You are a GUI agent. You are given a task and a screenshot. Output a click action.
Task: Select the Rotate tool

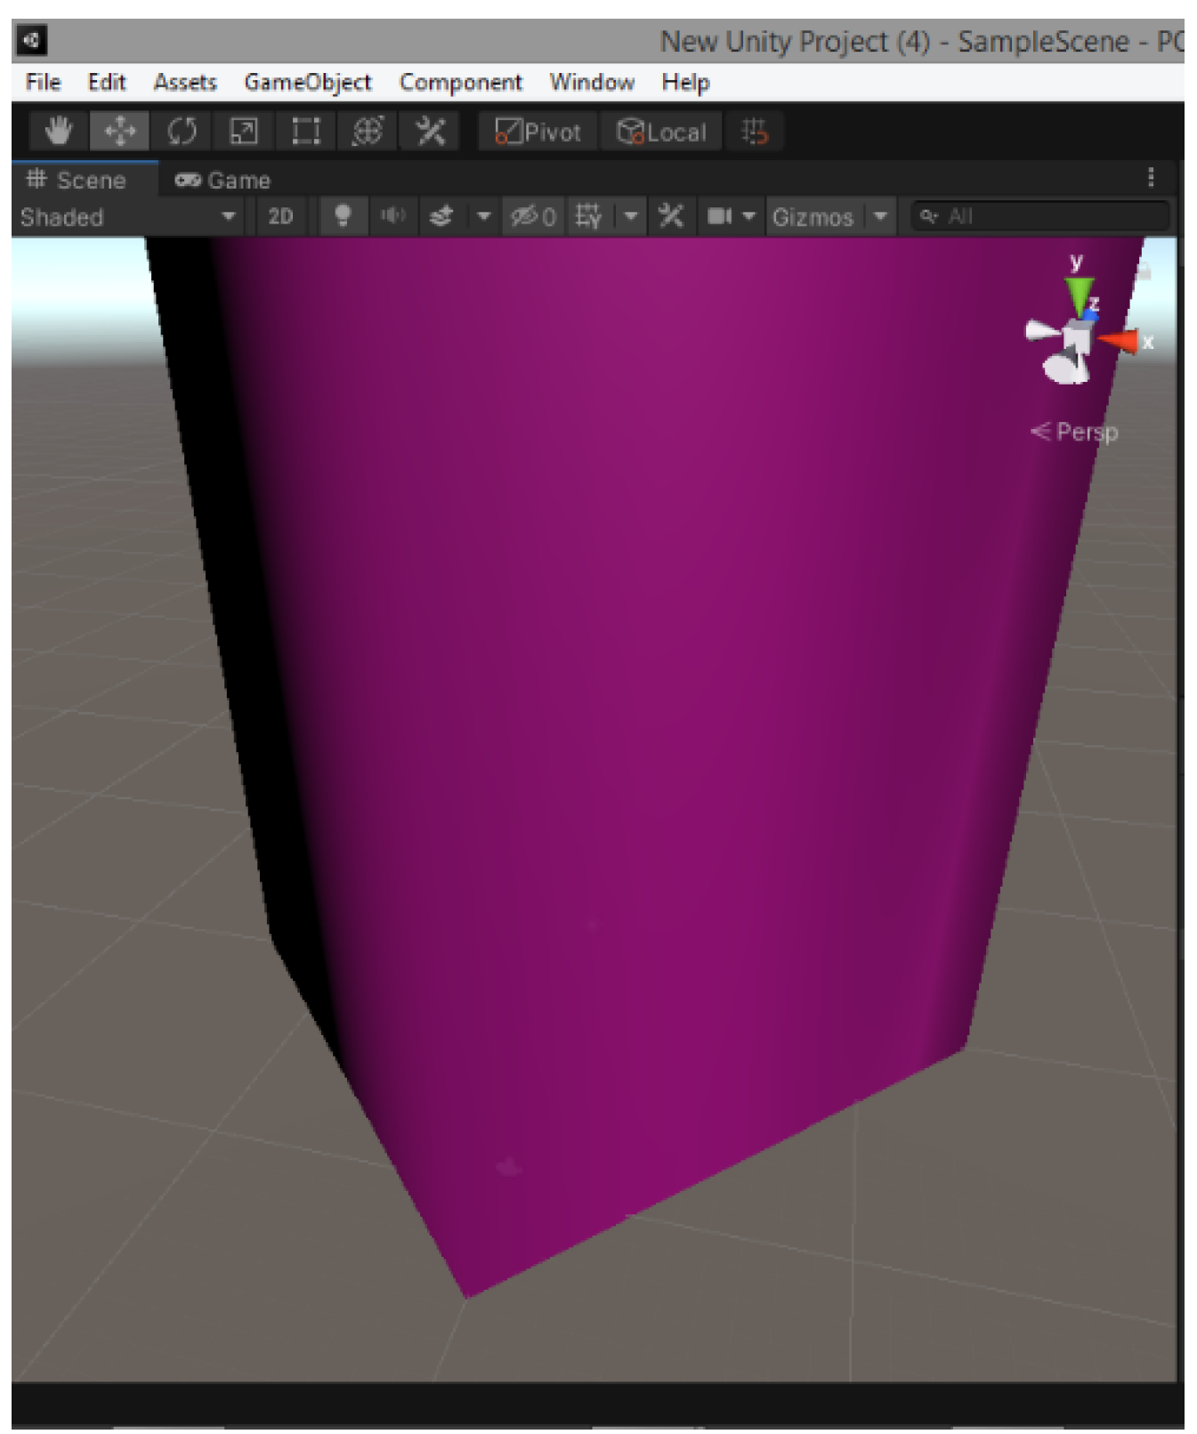pyautogui.click(x=182, y=132)
